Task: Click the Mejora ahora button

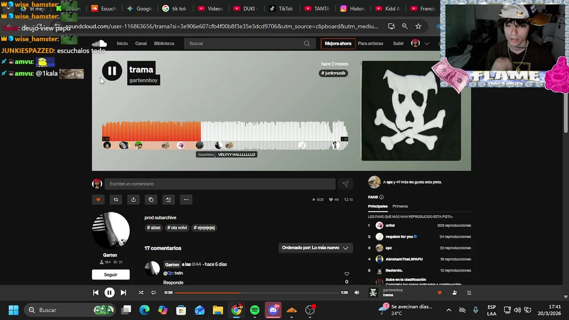Action: coord(338,44)
